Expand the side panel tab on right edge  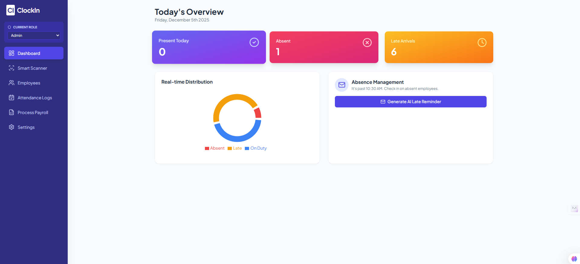click(574, 208)
